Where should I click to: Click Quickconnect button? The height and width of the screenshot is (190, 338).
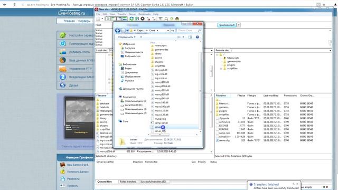[x=227, y=25]
